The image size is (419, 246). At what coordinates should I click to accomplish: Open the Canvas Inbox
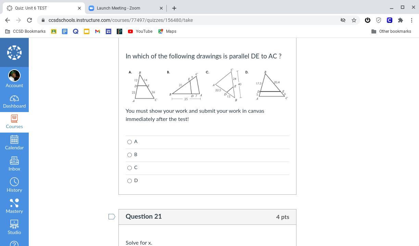pos(14,164)
